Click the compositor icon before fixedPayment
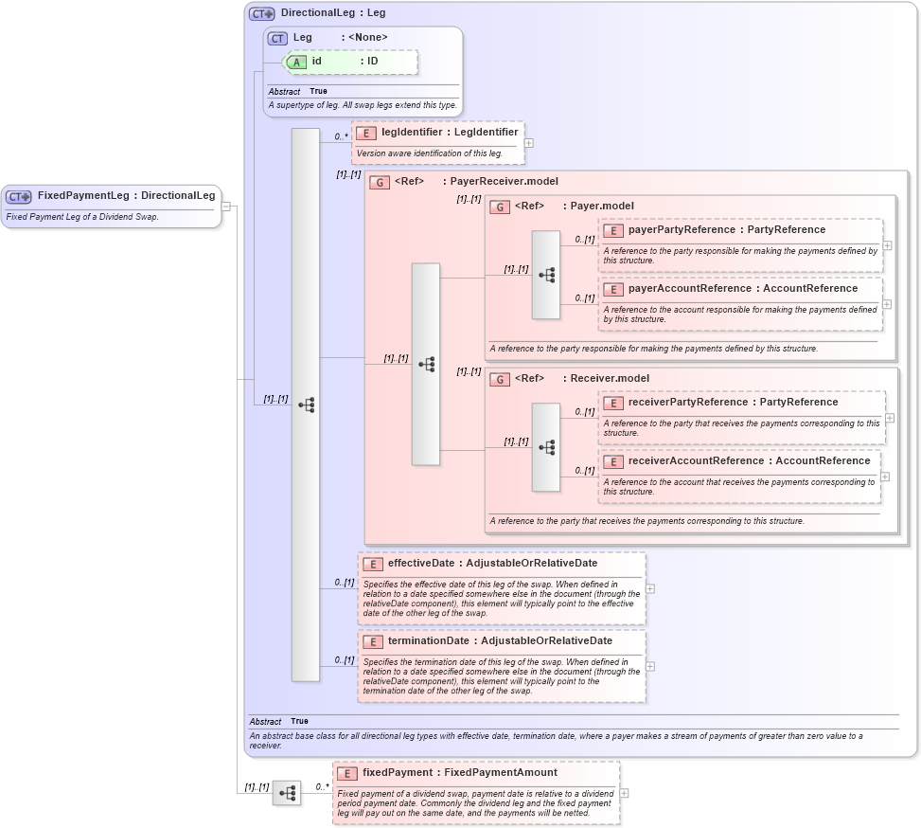The height and width of the screenshot is (828, 921). (x=287, y=793)
